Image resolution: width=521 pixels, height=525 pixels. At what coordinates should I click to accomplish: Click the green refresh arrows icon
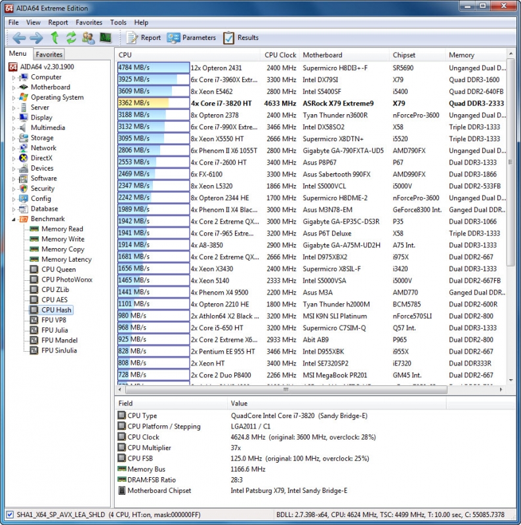point(71,38)
